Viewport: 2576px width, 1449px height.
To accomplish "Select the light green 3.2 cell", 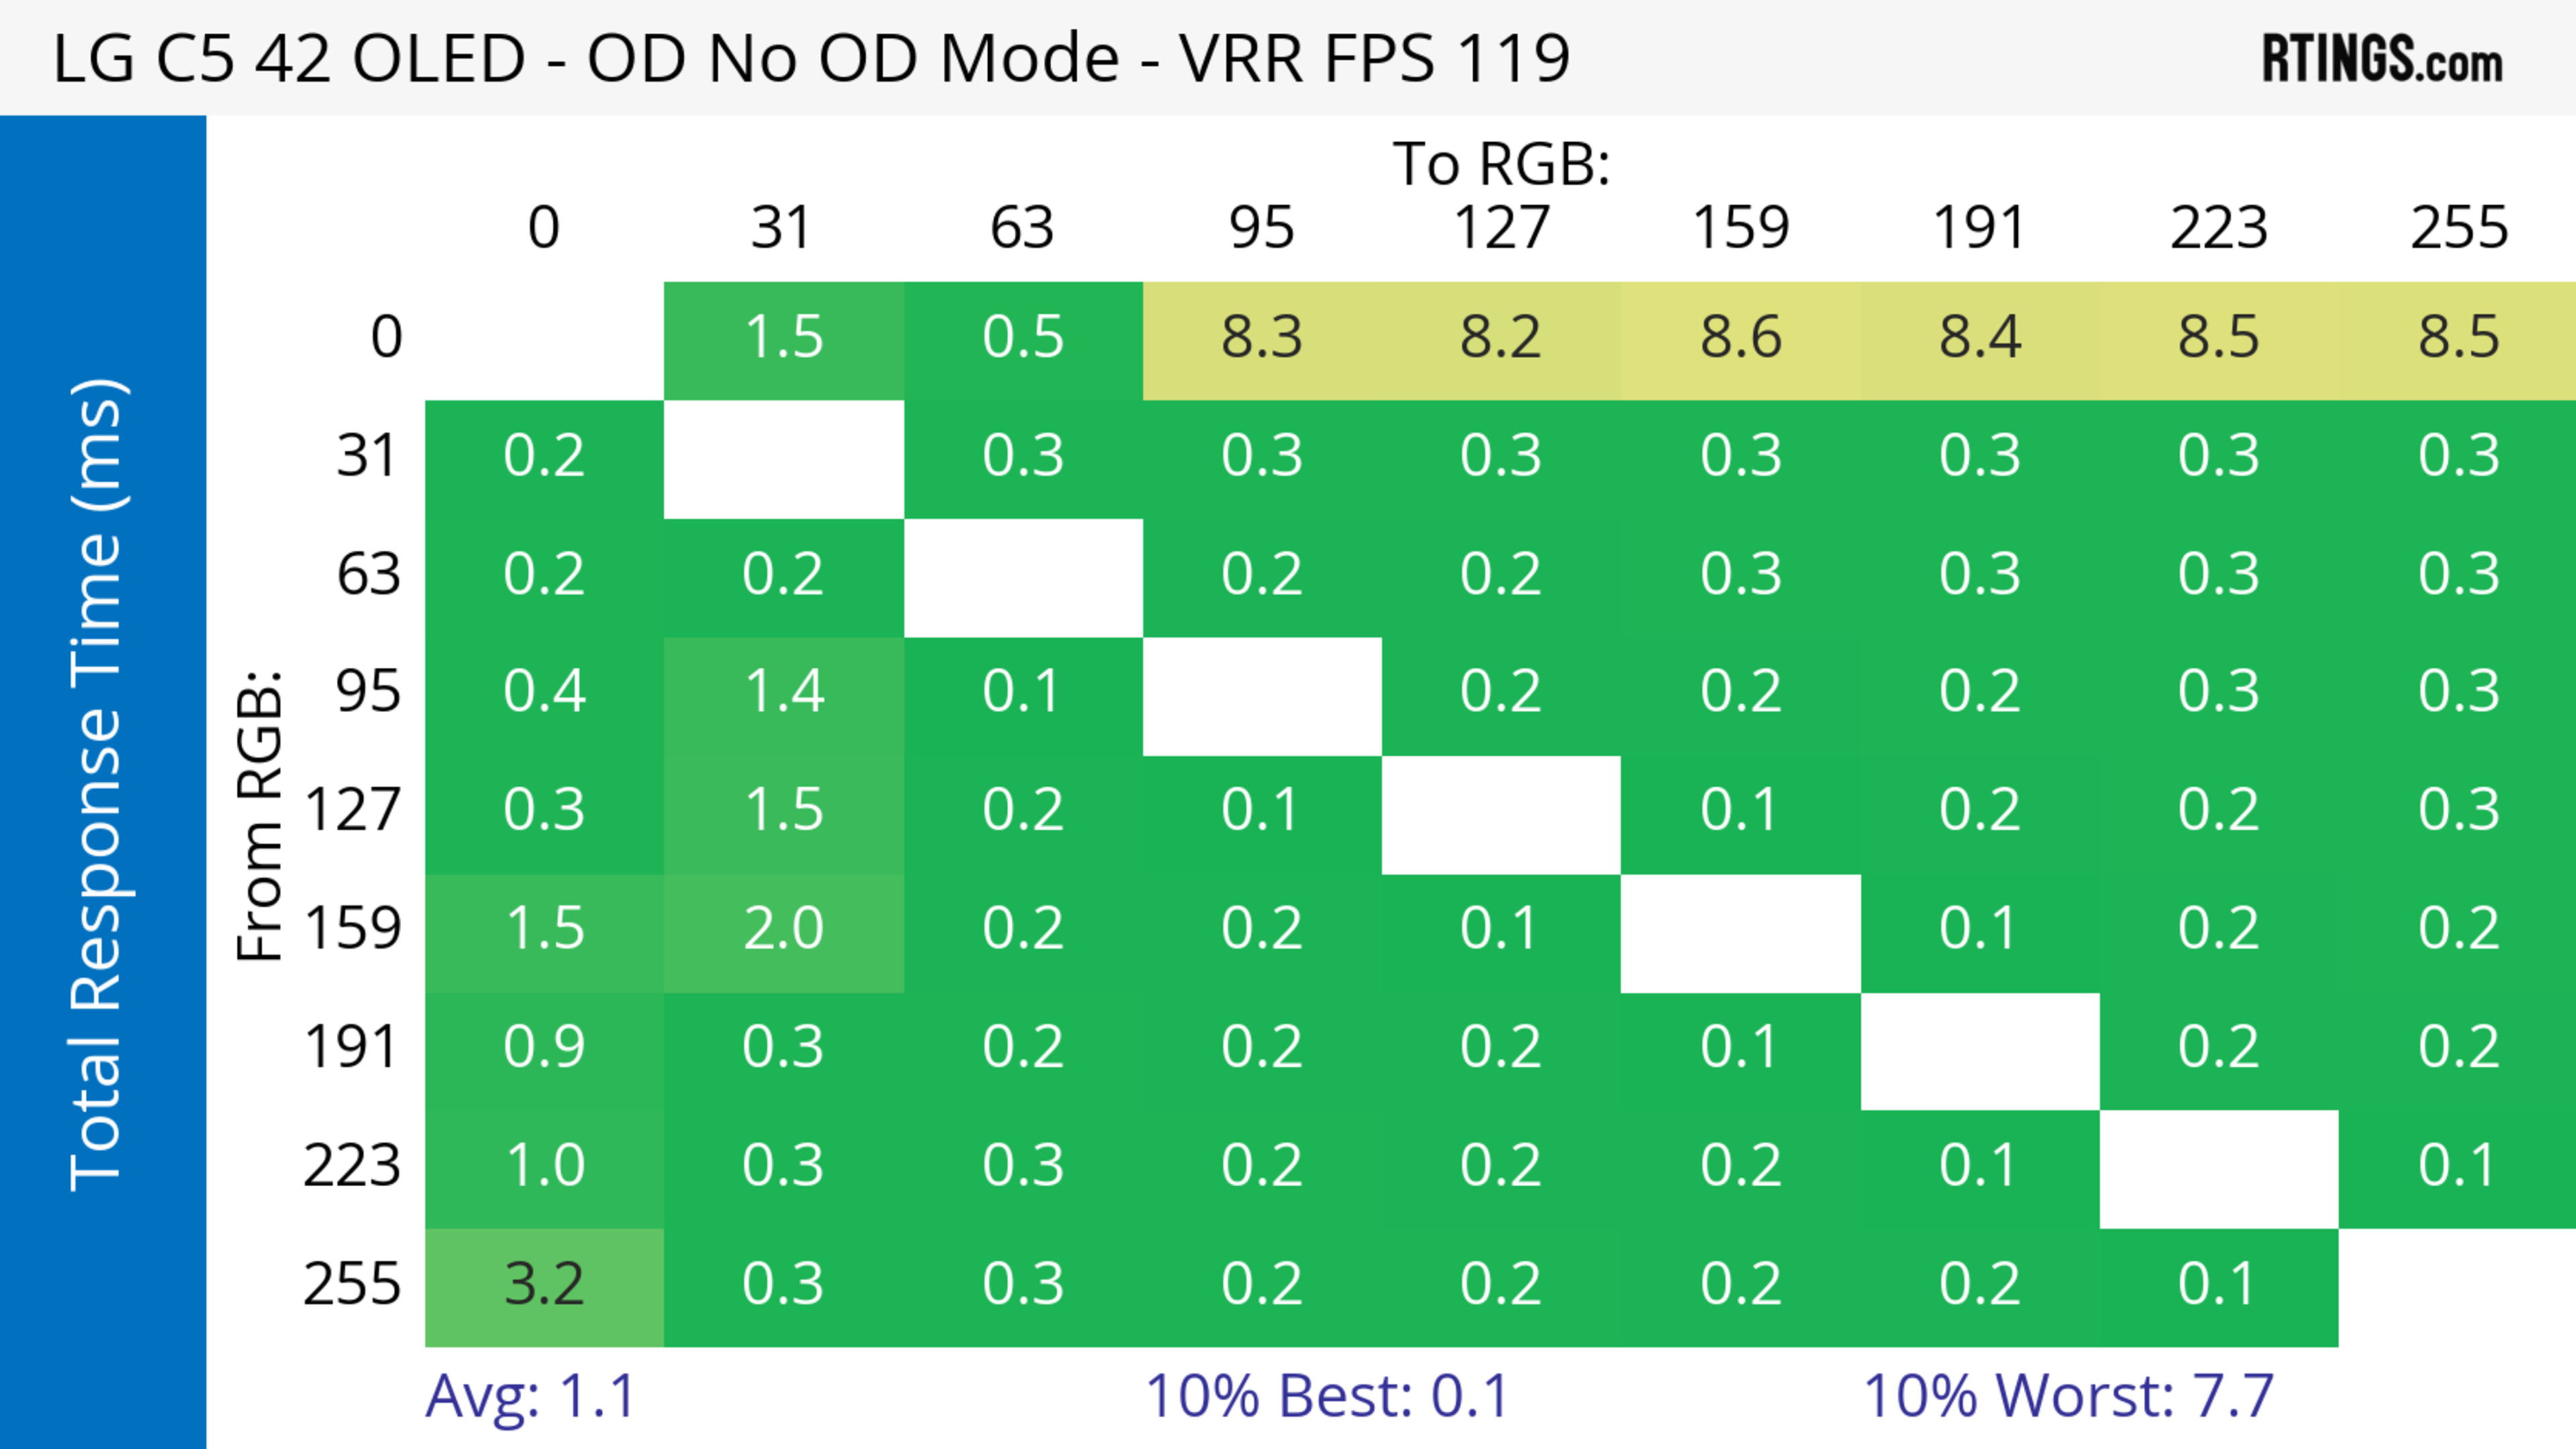I will (544, 1285).
